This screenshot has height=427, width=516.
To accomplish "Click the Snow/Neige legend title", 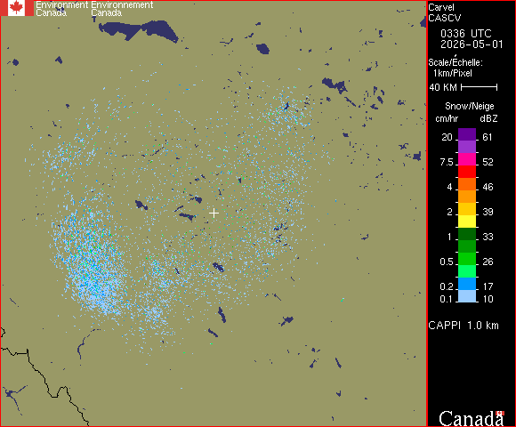I will pos(469,106).
